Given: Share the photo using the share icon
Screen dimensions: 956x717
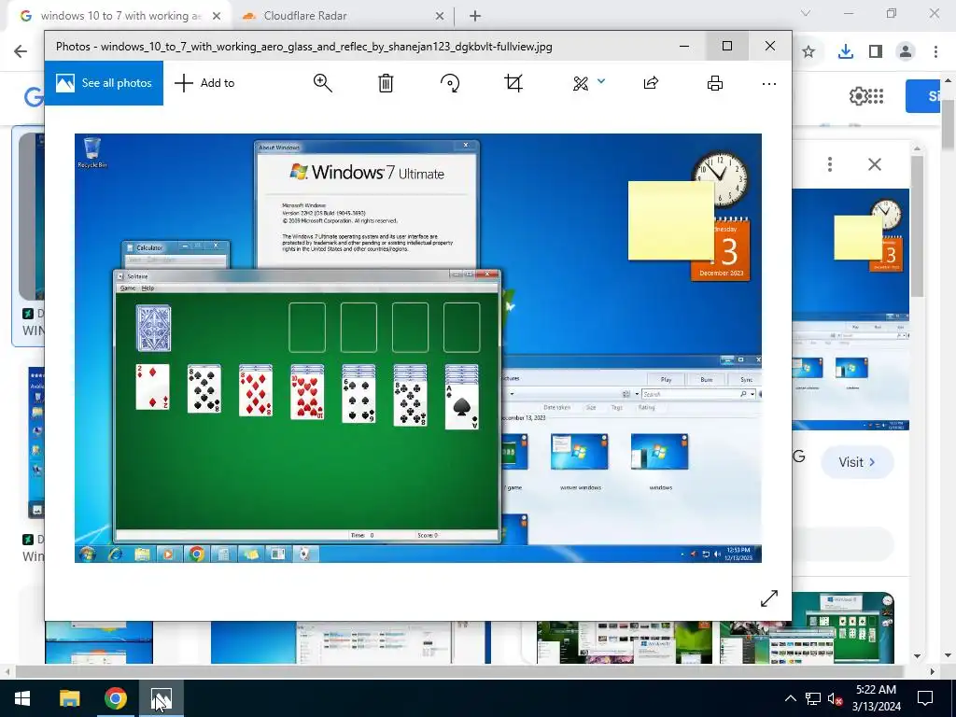Looking at the screenshot, I should 651,83.
